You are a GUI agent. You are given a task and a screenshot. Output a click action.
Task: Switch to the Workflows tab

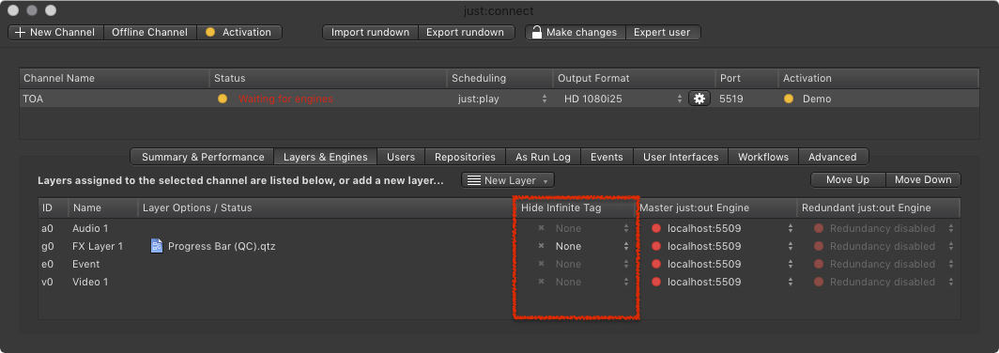763,157
